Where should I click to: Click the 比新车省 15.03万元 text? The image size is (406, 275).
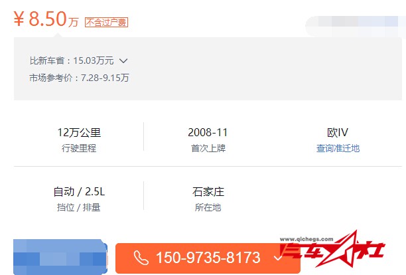[x=72, y=60]
